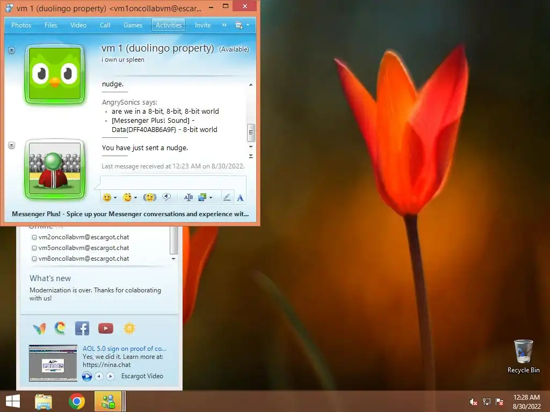
Task: Click the conversation scrollbar thumb
Action: tap(251, 133)
